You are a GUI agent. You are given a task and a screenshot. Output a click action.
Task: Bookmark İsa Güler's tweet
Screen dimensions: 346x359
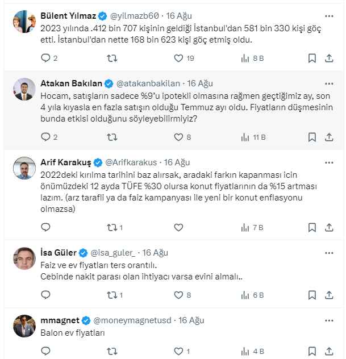pyautogui.click(x=312, y=295)
